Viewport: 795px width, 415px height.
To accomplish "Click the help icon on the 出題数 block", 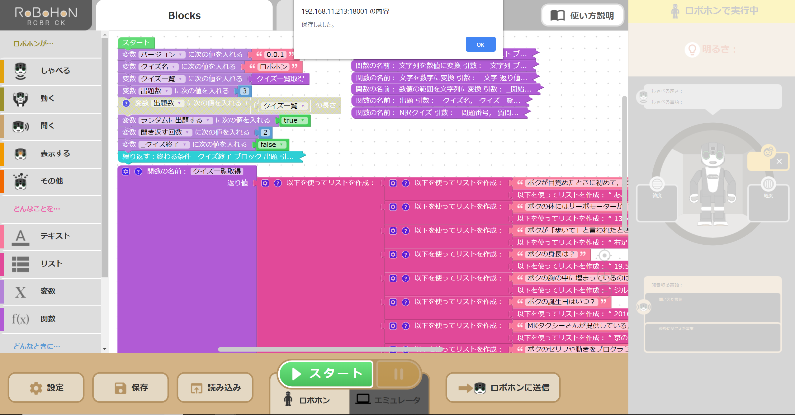I will pyautogui.click(x=126, y=103).
